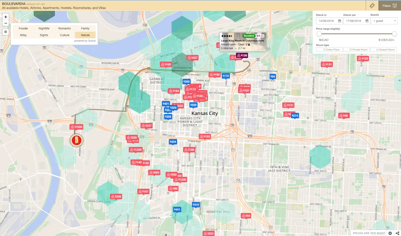The height and width of the screenshot is (236, 401).
Task: Click the maximum price slider handle
Action: [x=394, y=34]
